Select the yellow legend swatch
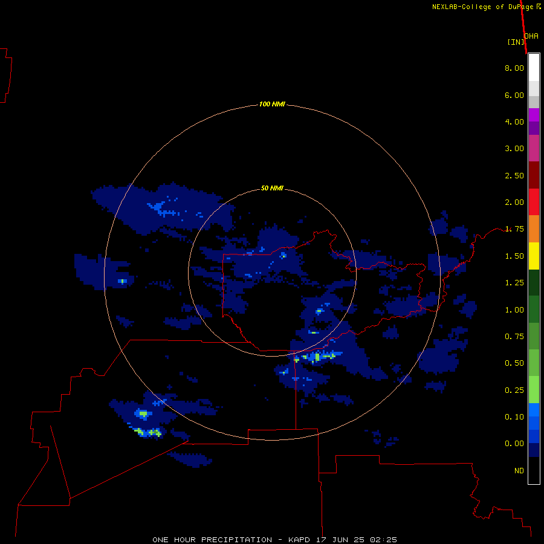This screenshot has width=544, height=544. (x=534, y=256)
